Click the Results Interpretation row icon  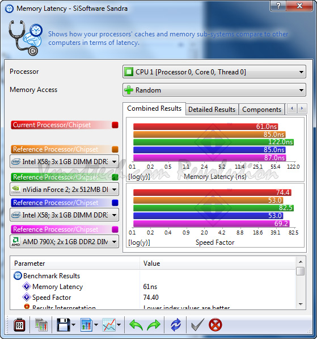(27, 307)
